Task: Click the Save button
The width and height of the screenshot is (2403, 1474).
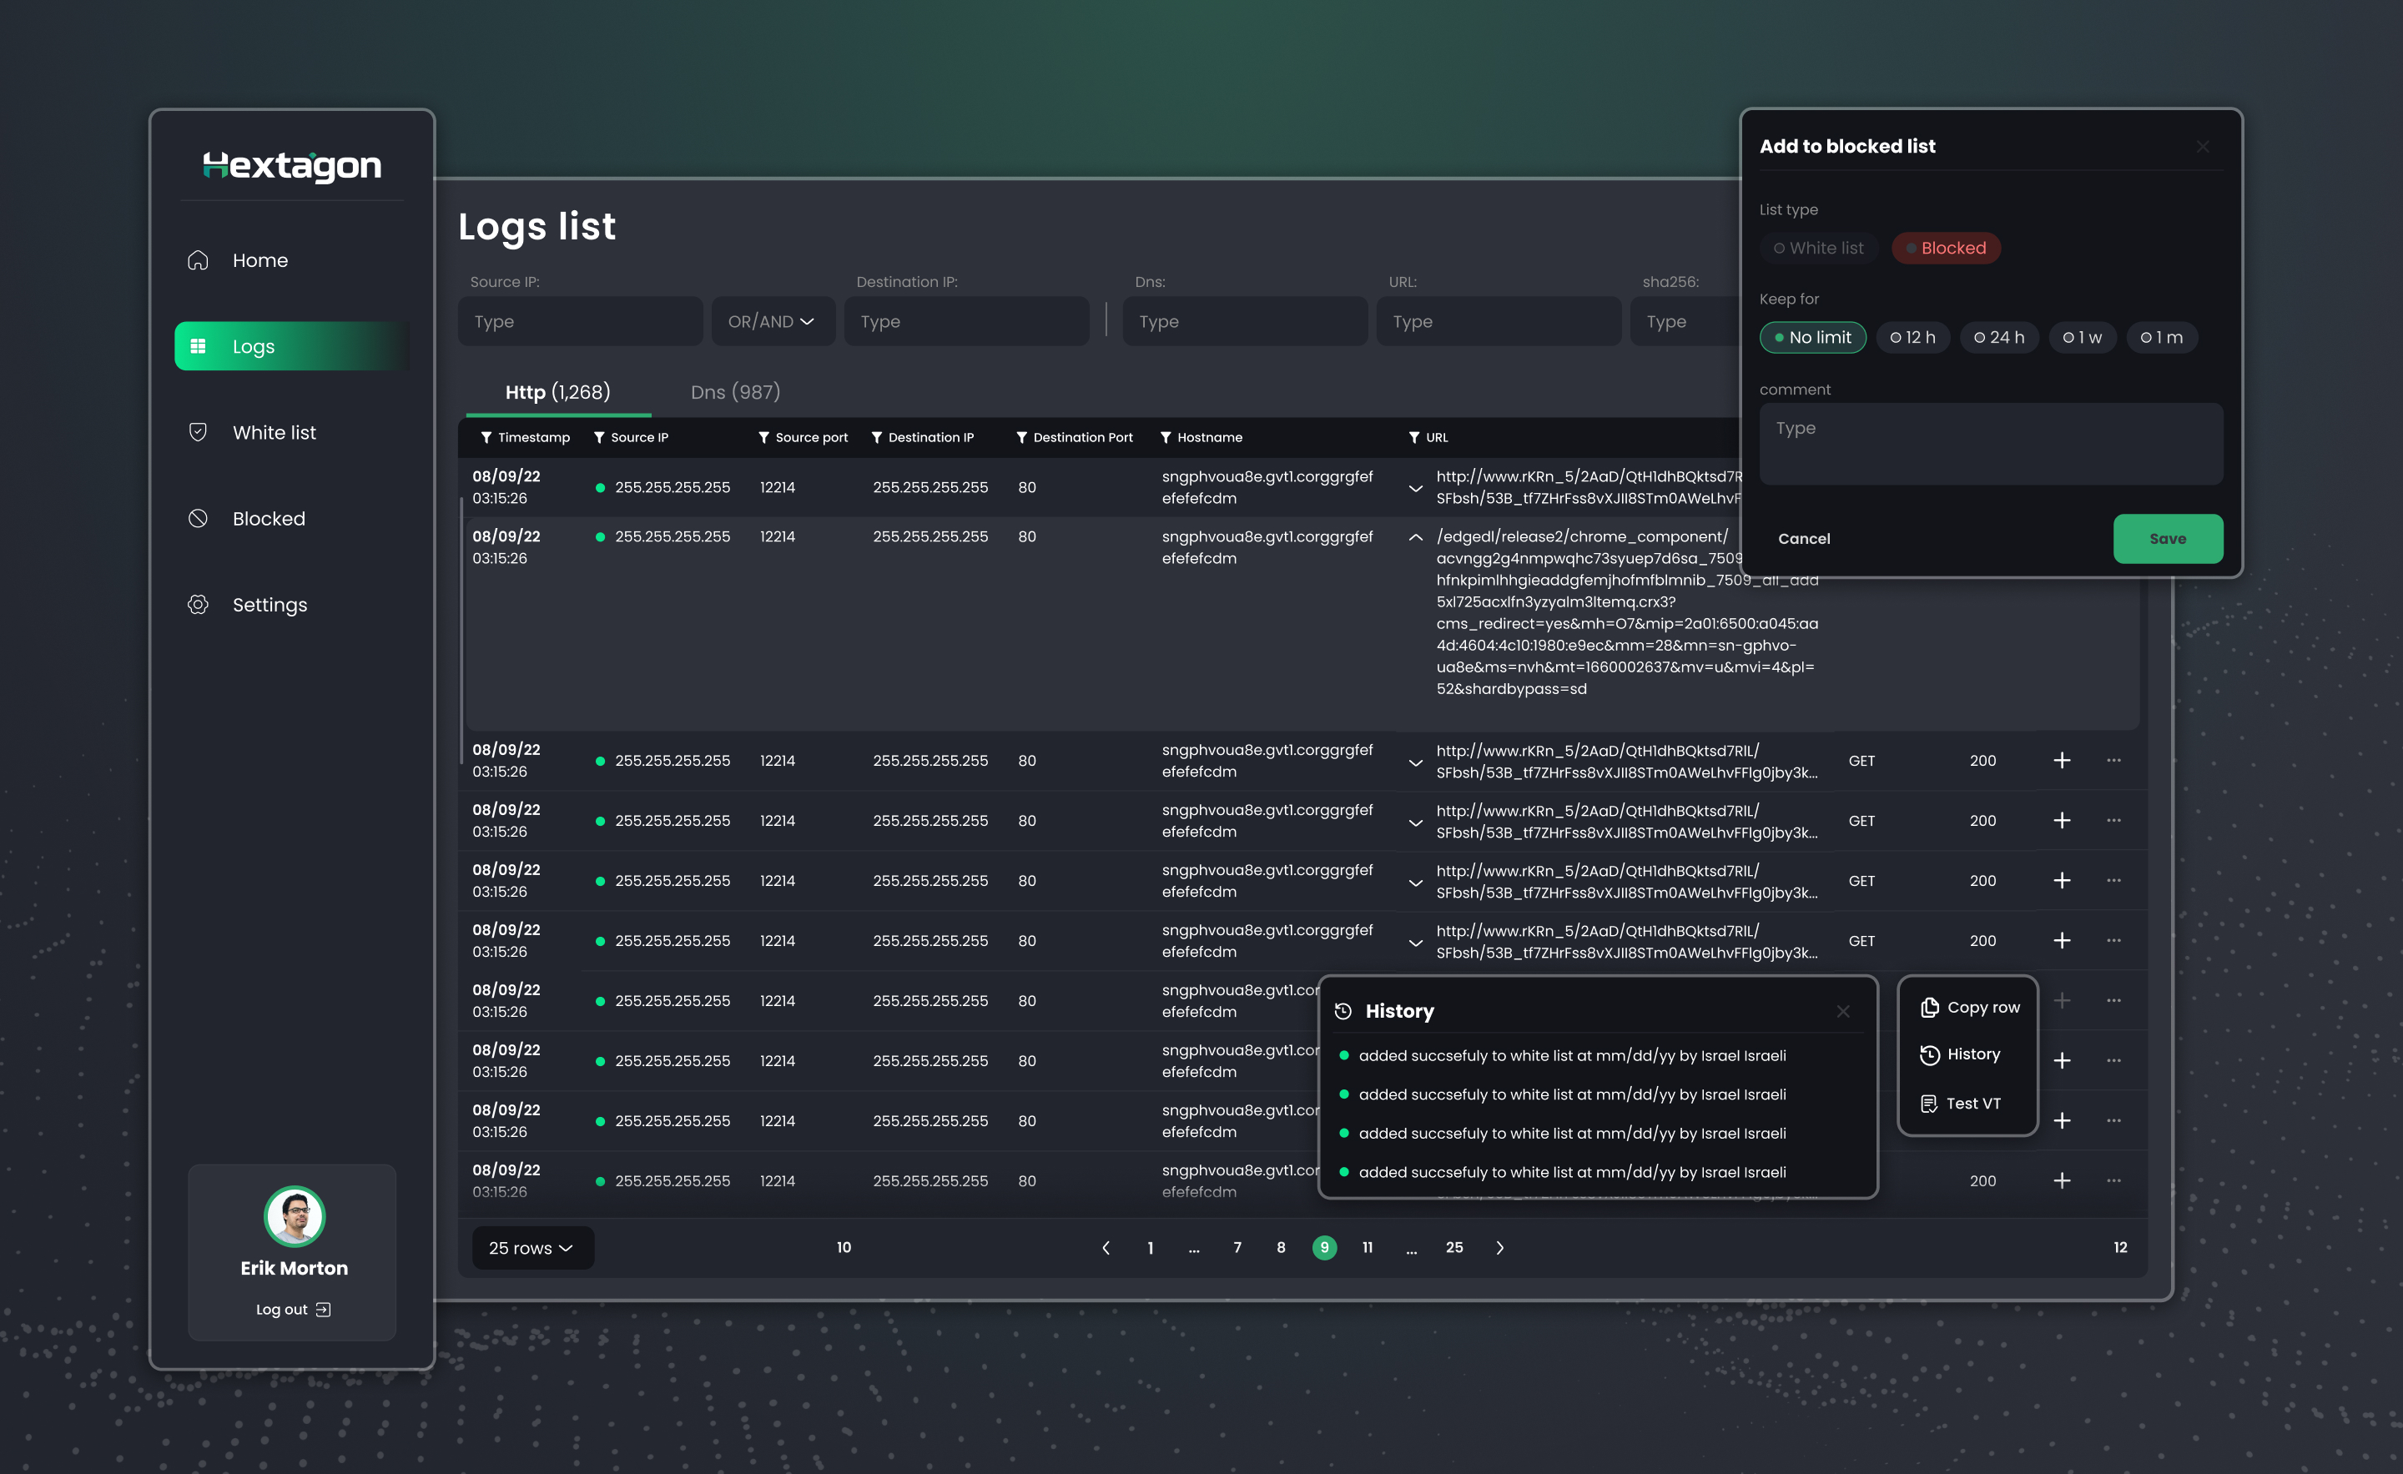Action: 2167,538
